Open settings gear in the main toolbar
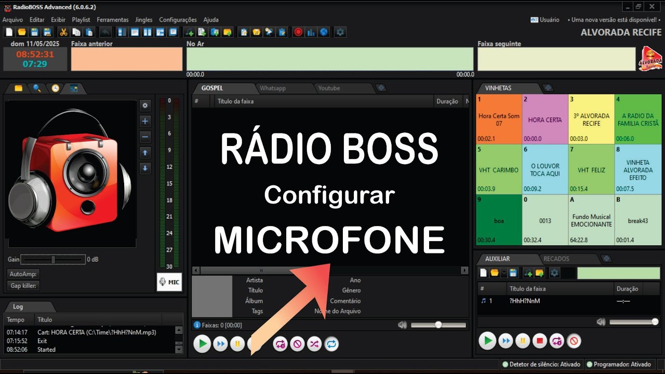Screen dimensions: 665x374 pos(340,32)
